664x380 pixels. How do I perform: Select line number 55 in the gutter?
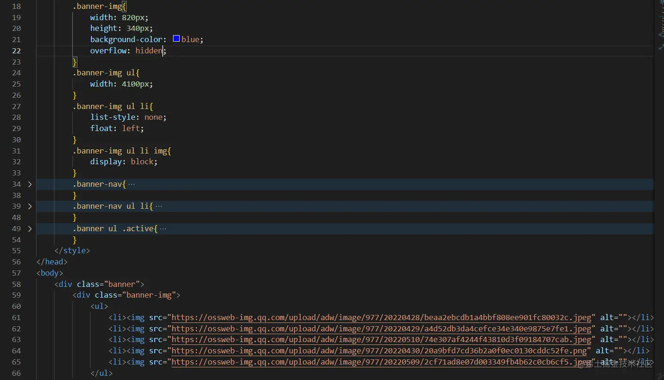pyautogui.click(x=16, y=251)
